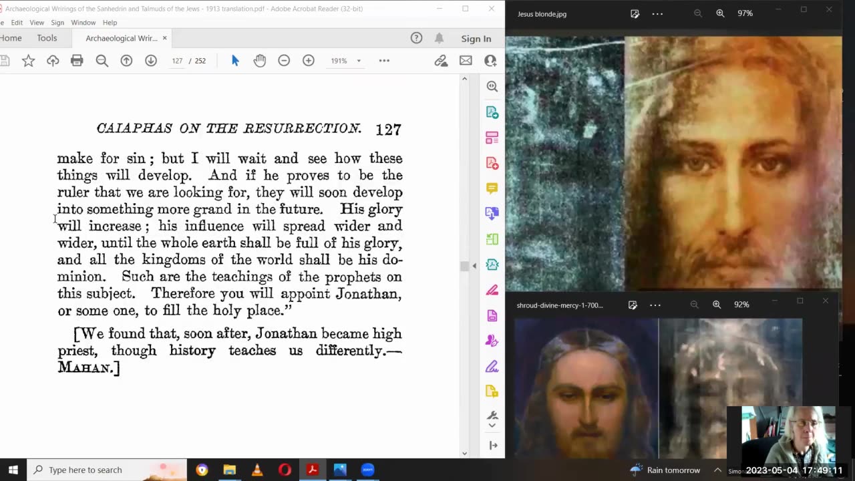Zoom in with the plus circle icon
Image resolution: width=855 pixels, height=481 pixels.
tap(309, 61)
